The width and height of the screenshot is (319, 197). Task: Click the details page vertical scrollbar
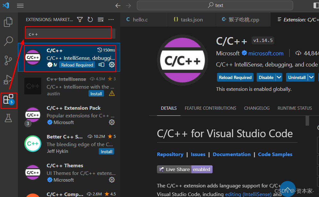307,121
